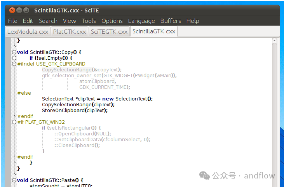Click on ::SetClipboardData(cfColumnSelect, 0); line
Image resolution: width=284 pixels, height=187 pixels.
[x=102, y=140]
